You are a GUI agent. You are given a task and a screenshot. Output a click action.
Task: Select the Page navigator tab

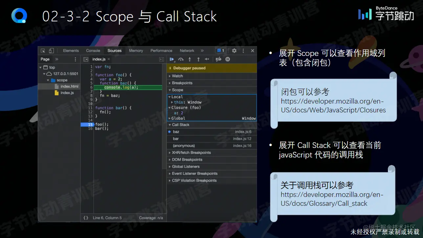(x=45, y=59)
